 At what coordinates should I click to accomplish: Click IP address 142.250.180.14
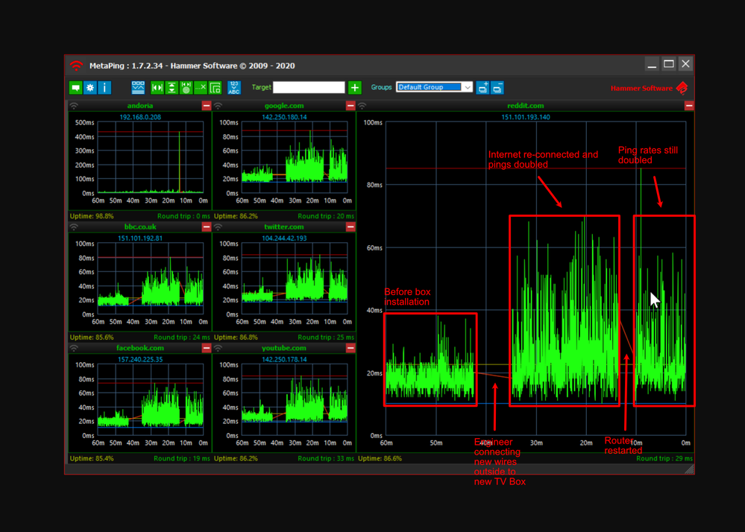(x=284, y=117)
